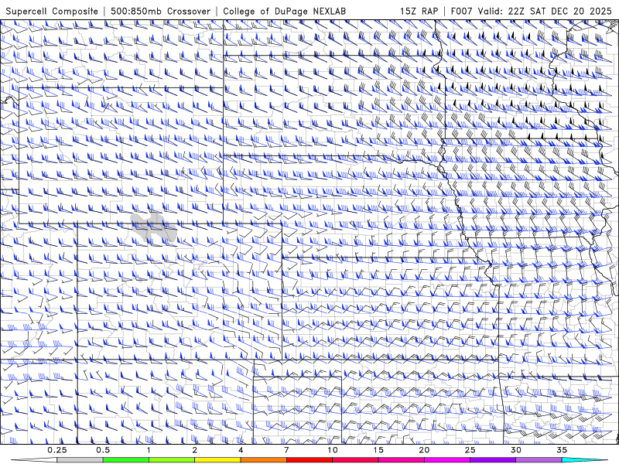This screenshot has width=619, height=464.
Task: Select the red 7–10 color bar segment
Action: (x=309, y=460)
